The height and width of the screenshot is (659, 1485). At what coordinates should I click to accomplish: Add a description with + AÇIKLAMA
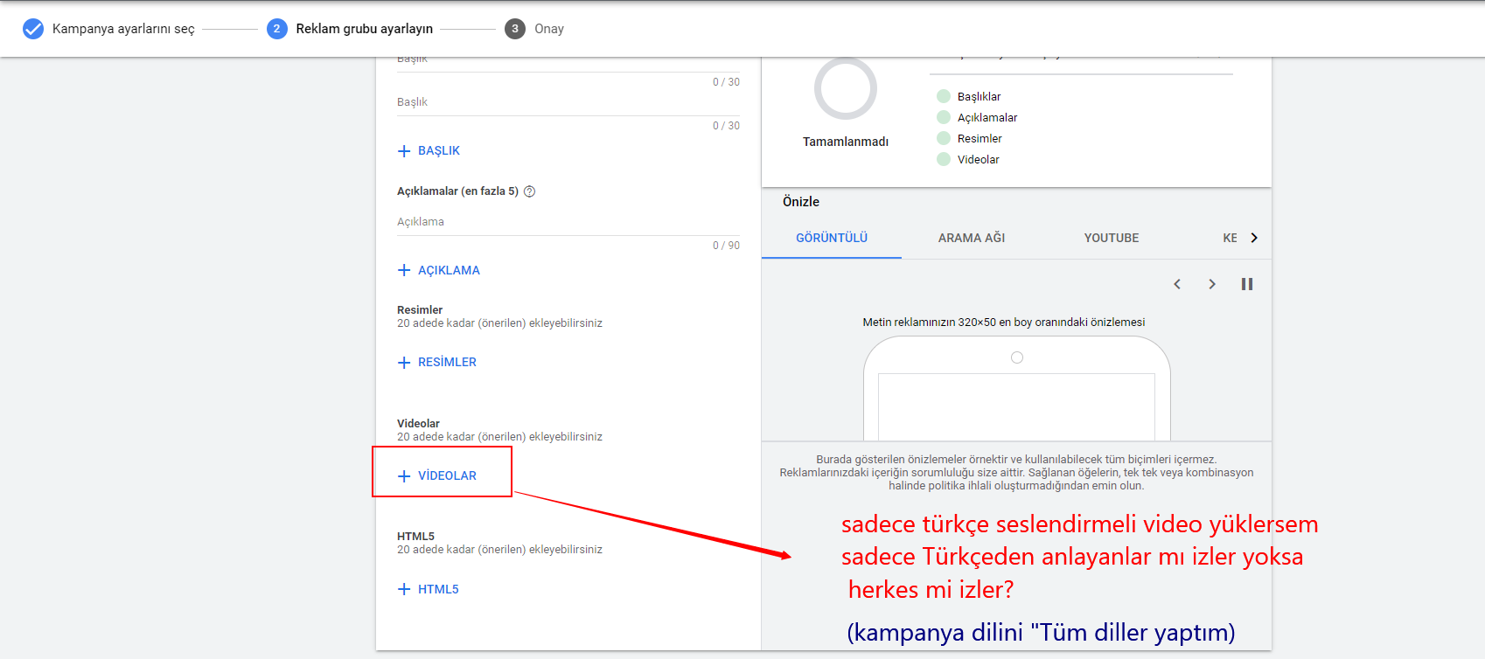(438, 270)
